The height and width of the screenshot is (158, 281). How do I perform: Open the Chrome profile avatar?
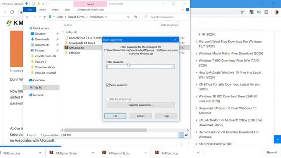pos(277,12)
